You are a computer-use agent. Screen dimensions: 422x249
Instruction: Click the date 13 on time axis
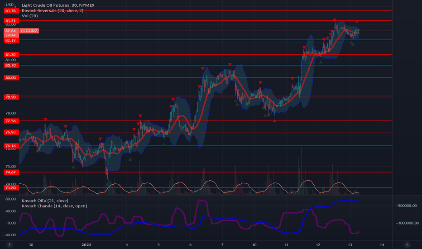(350, 244)
